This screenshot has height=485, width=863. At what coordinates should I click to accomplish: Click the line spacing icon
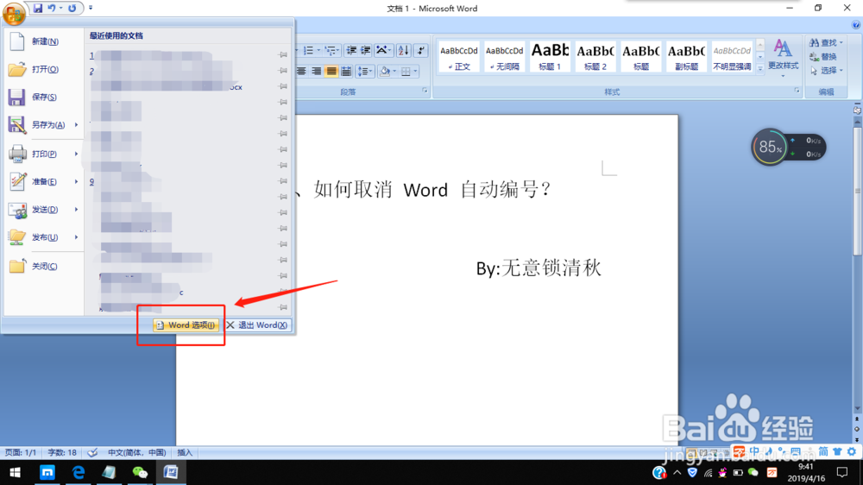364,71
